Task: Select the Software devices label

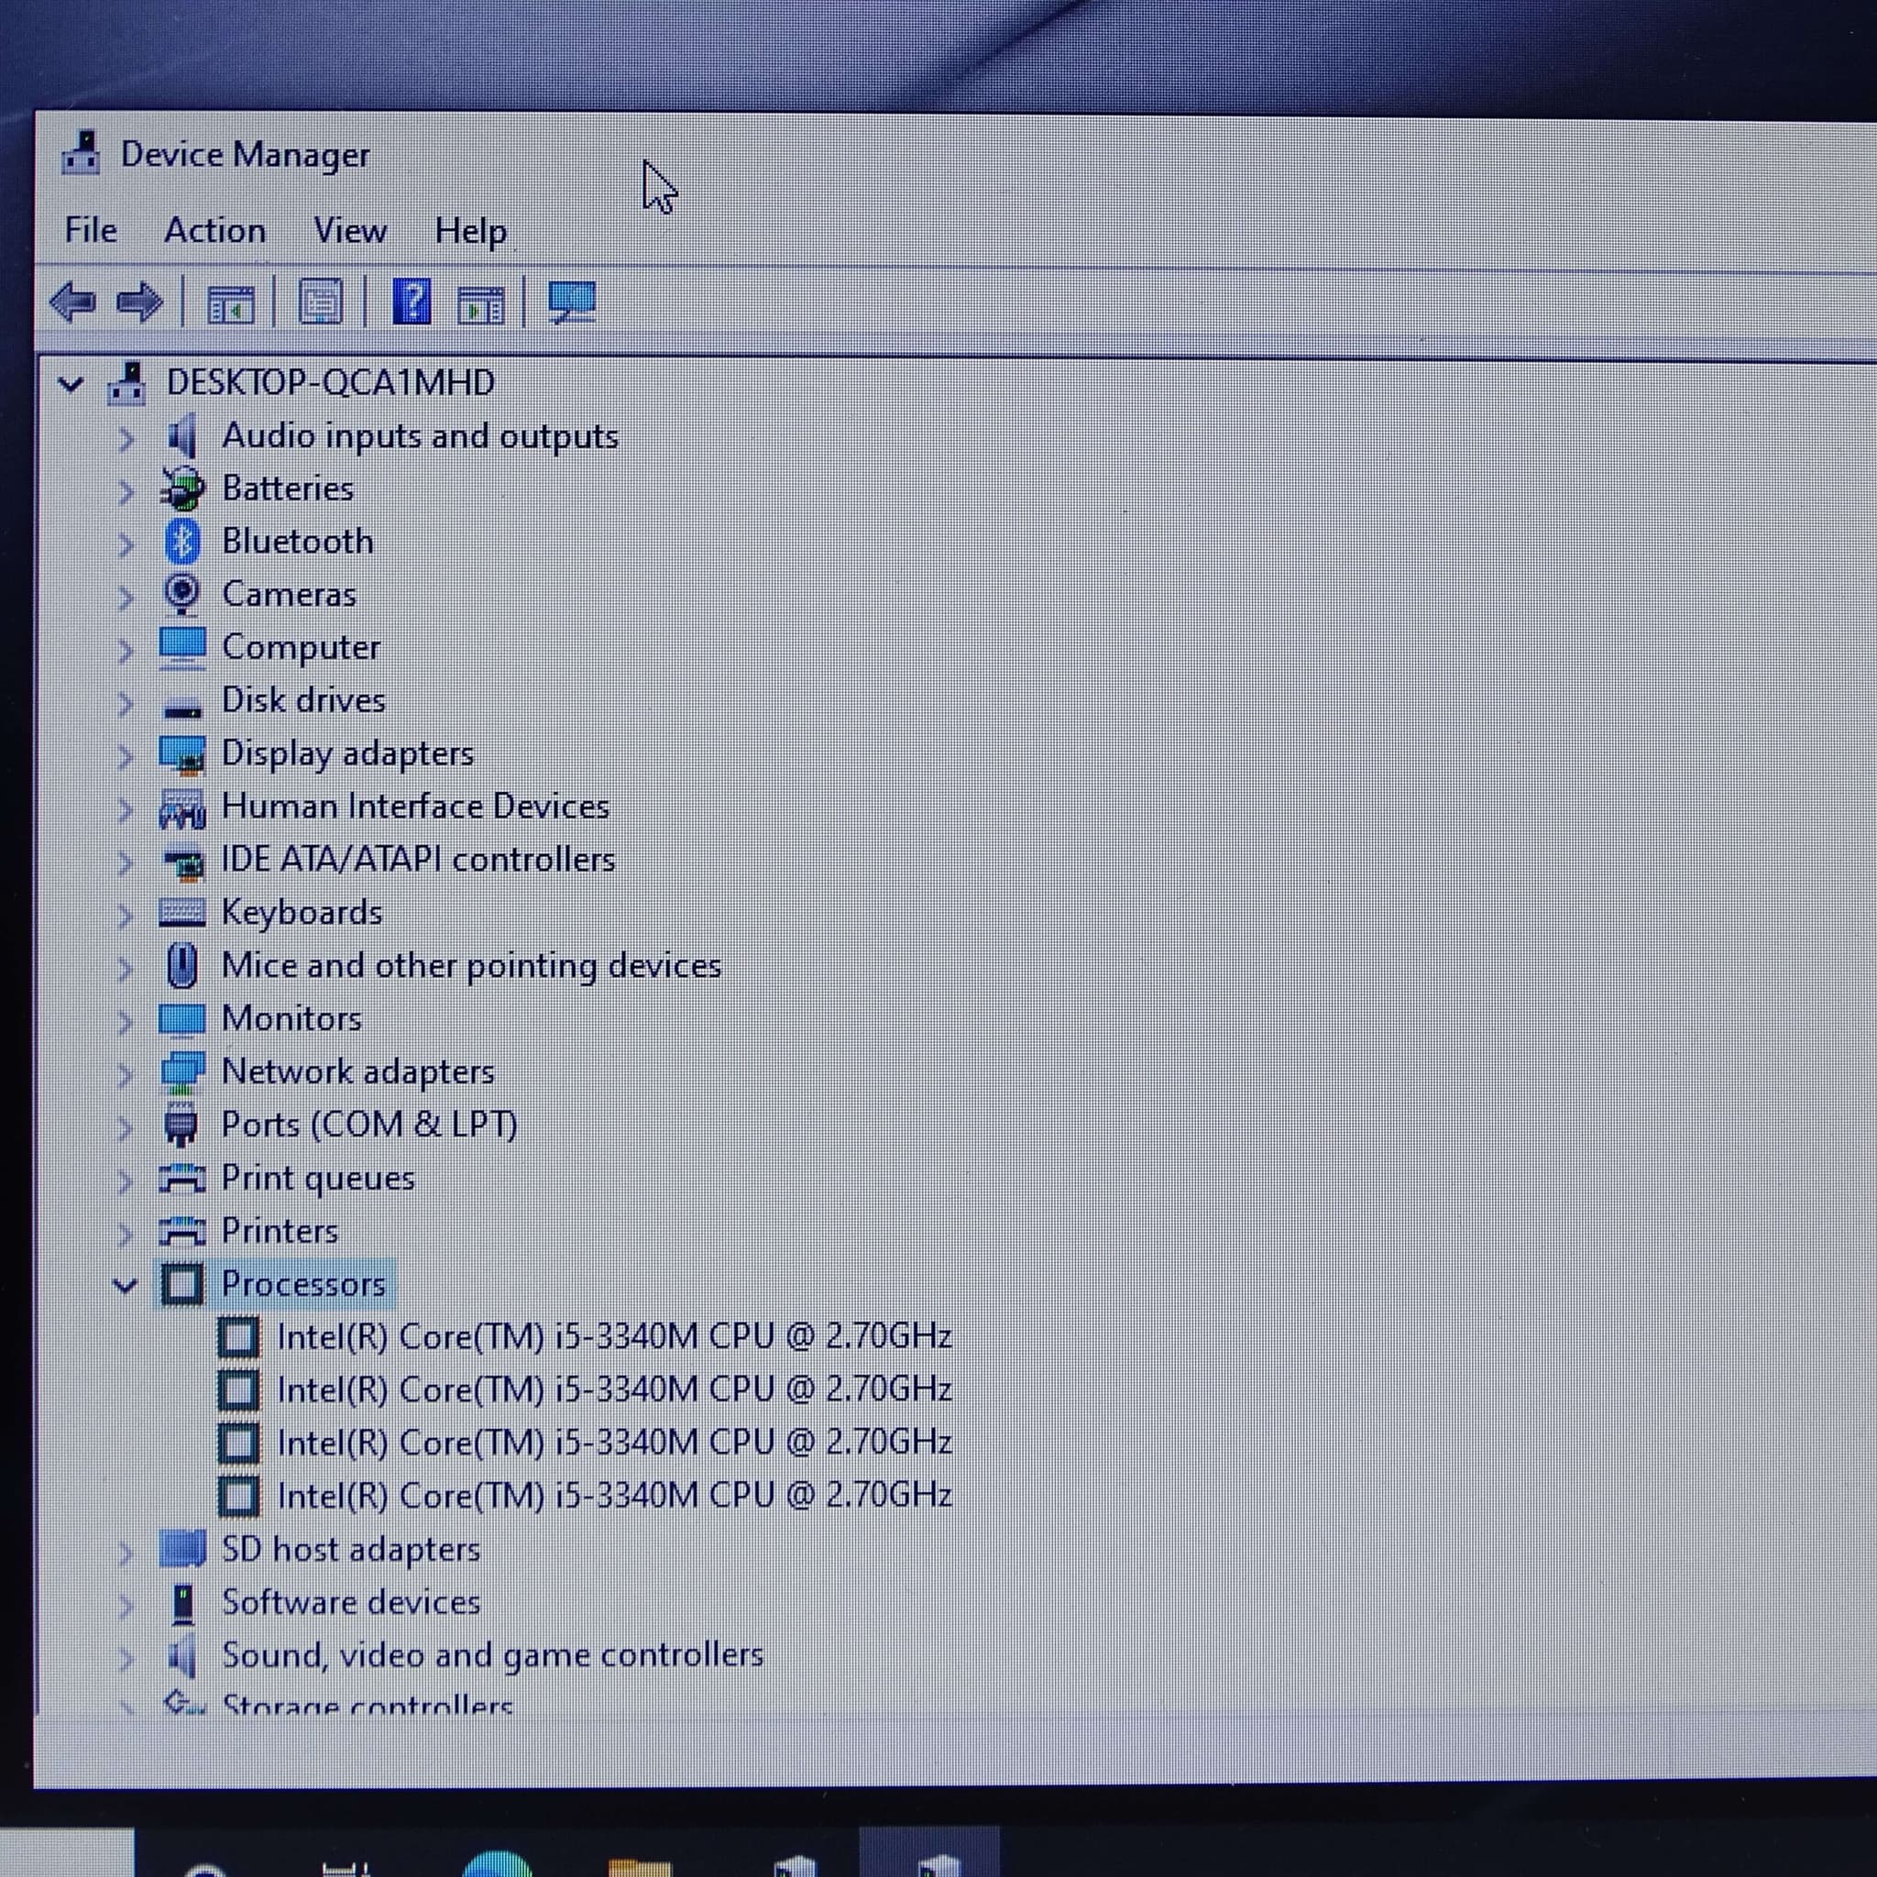Action: click(352, 1602)
